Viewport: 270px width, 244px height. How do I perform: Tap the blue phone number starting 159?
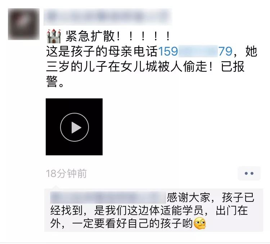coord(195,51)
